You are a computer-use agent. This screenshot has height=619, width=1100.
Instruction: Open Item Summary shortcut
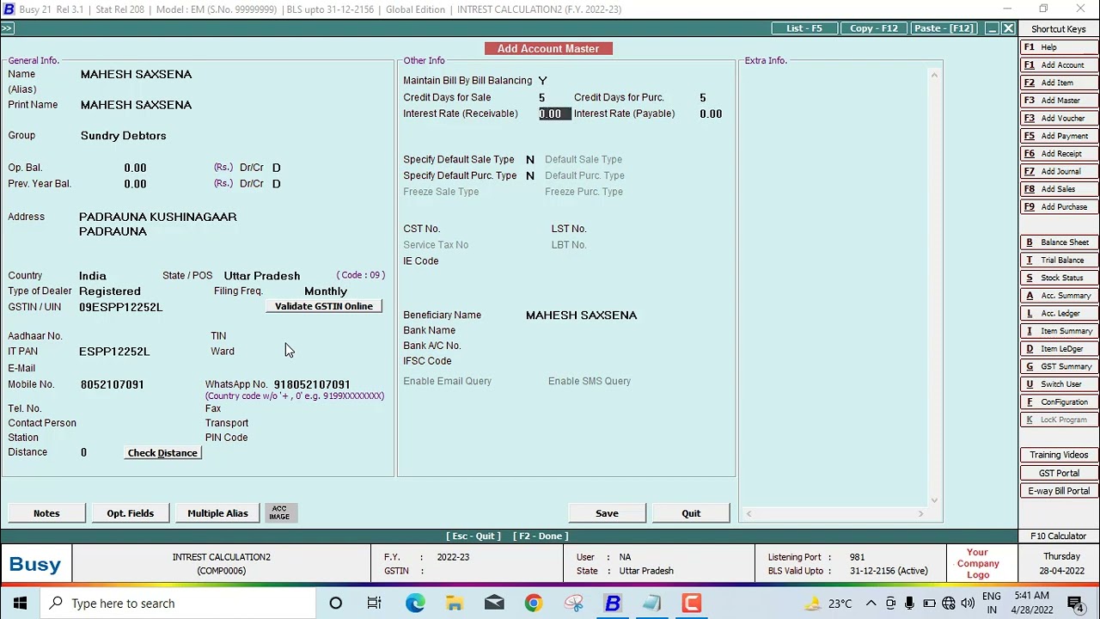click(1059, 331)
